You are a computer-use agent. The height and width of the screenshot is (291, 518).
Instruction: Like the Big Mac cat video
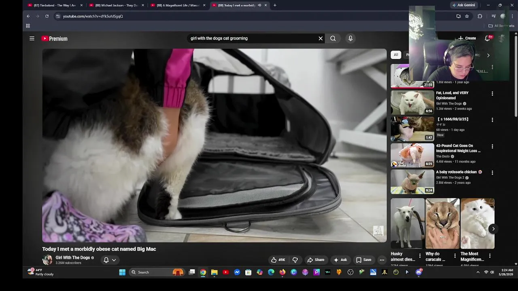click(278, 260)
